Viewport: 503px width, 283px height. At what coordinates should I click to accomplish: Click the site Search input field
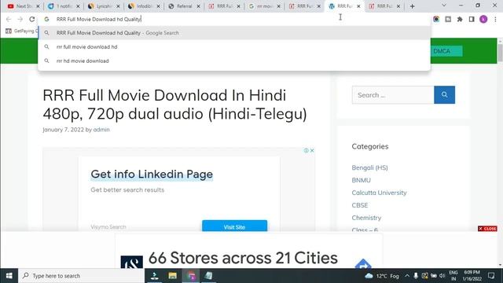click(393, 95)
